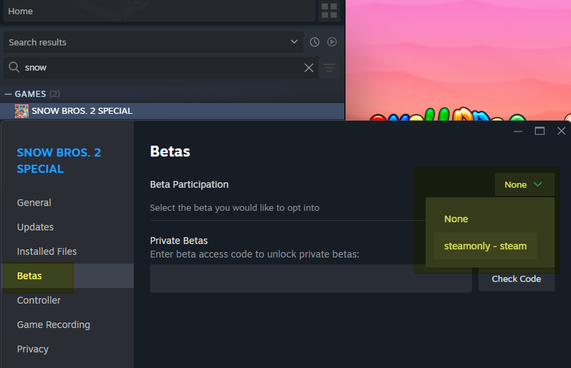Open the grid view icon beside Home

coord(329,11)
